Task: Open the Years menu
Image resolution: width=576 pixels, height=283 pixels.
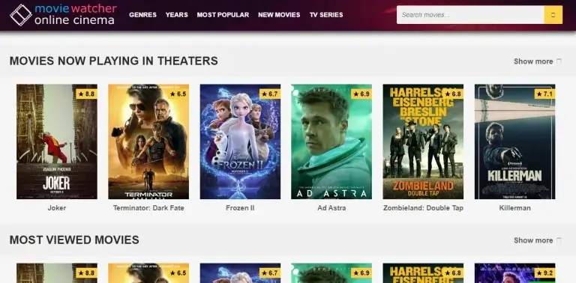Action: 177,15
